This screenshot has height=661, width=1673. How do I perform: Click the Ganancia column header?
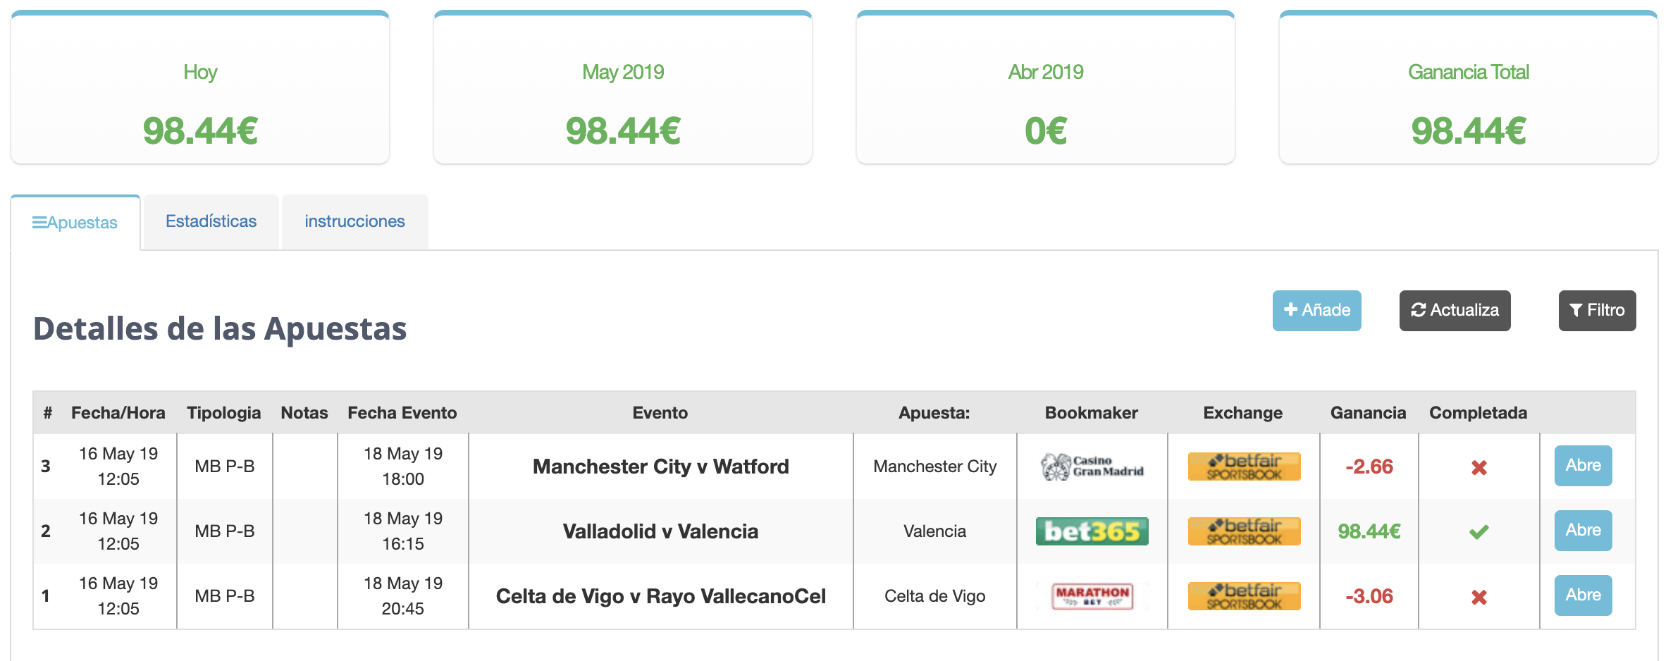pyautogui.click(x=1368, y=413)
